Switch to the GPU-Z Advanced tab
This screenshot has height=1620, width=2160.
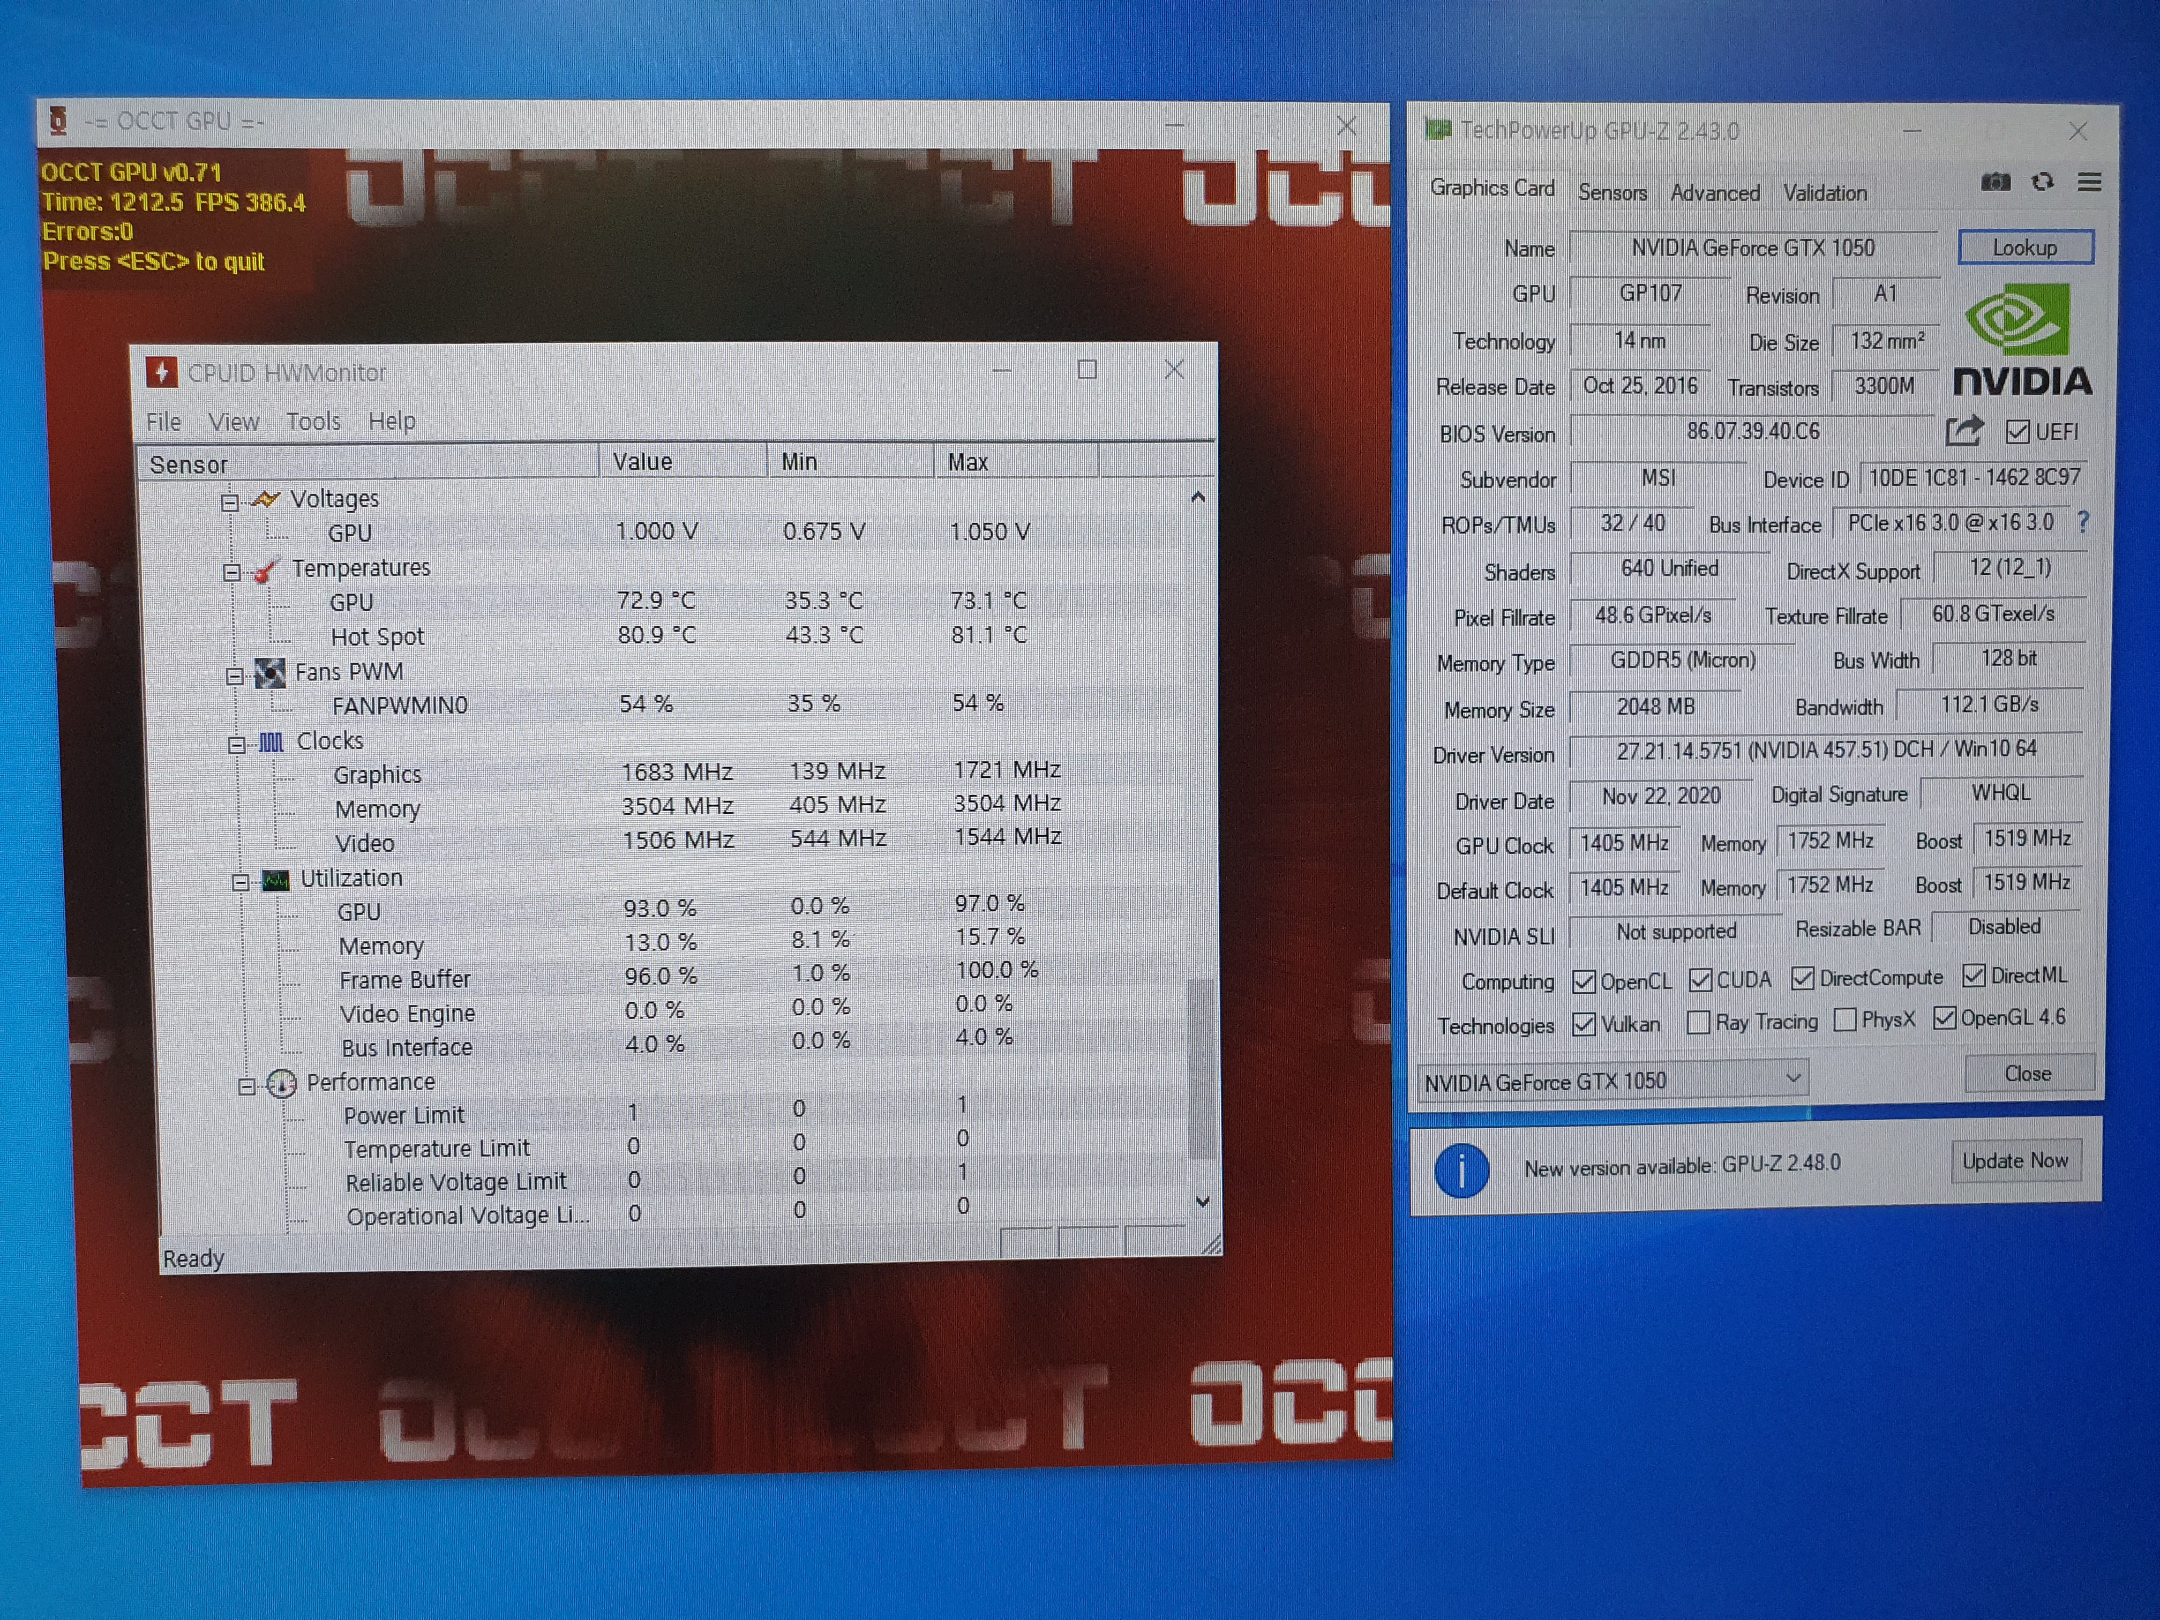(x=1715, y=192)
